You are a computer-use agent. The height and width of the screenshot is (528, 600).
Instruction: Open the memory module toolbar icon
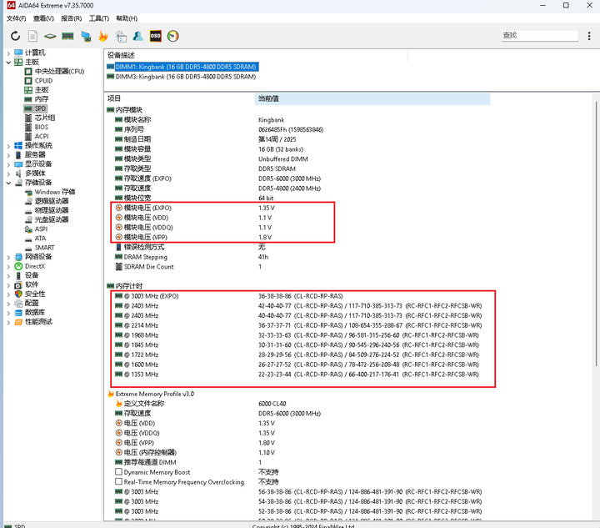[x=67, y=36]
